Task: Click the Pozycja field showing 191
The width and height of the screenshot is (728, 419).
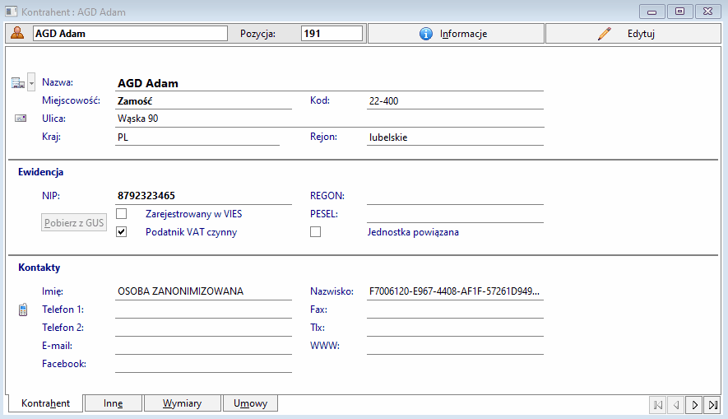Action: pyautogui.click(x=332, y=34)
